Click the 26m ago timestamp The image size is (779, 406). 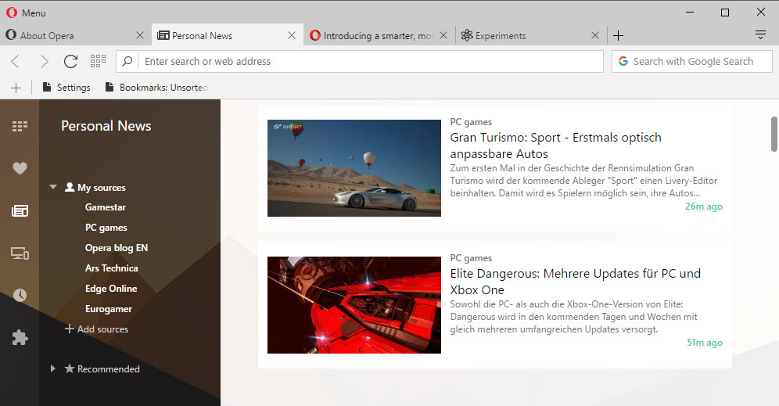(x=703, y=207)
